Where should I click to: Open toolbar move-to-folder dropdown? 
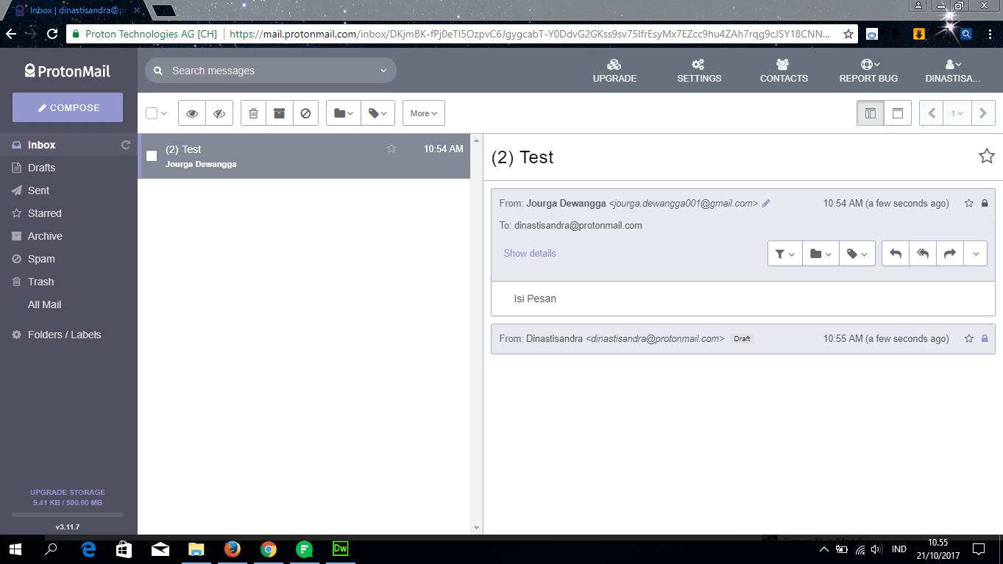tap(344, 113)
